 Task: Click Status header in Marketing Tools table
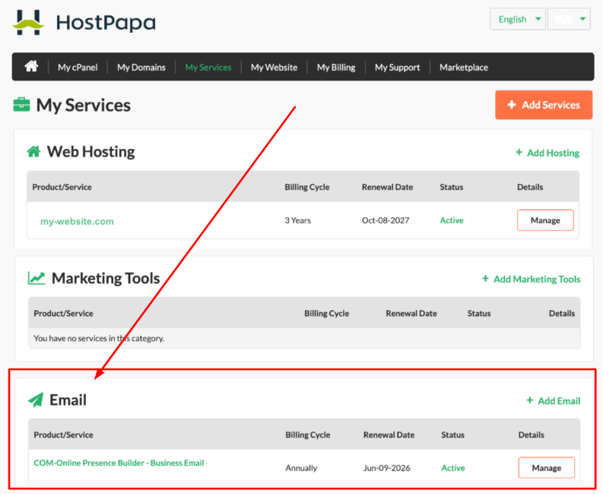(x=479, y=313)
